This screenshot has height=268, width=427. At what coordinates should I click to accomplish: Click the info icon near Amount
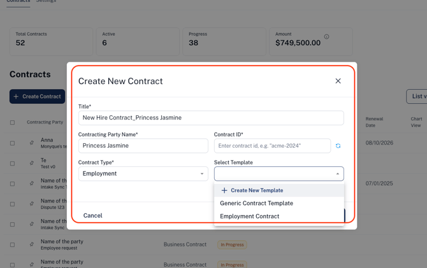click(x=326, y=37)
